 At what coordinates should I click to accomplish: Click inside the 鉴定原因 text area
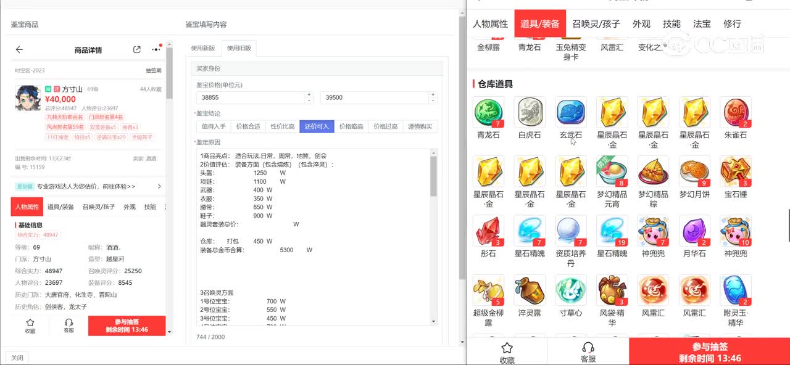tap(313, 237)
